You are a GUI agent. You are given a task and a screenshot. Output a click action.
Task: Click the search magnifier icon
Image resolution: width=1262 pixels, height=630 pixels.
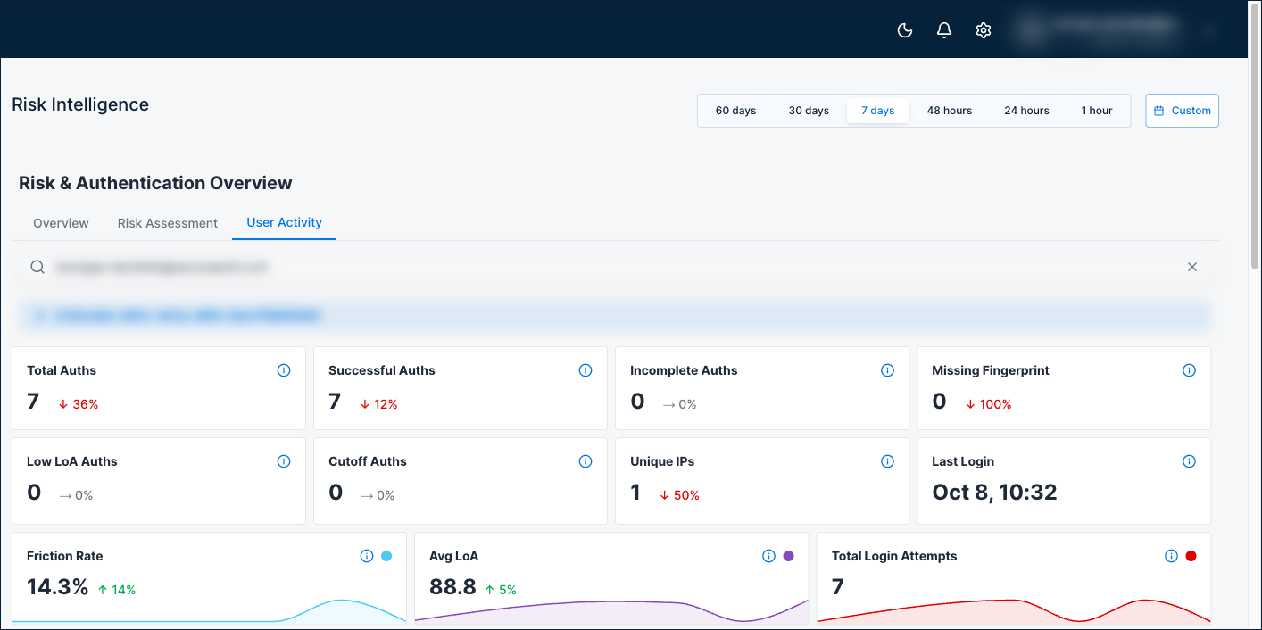pos(37,267)
